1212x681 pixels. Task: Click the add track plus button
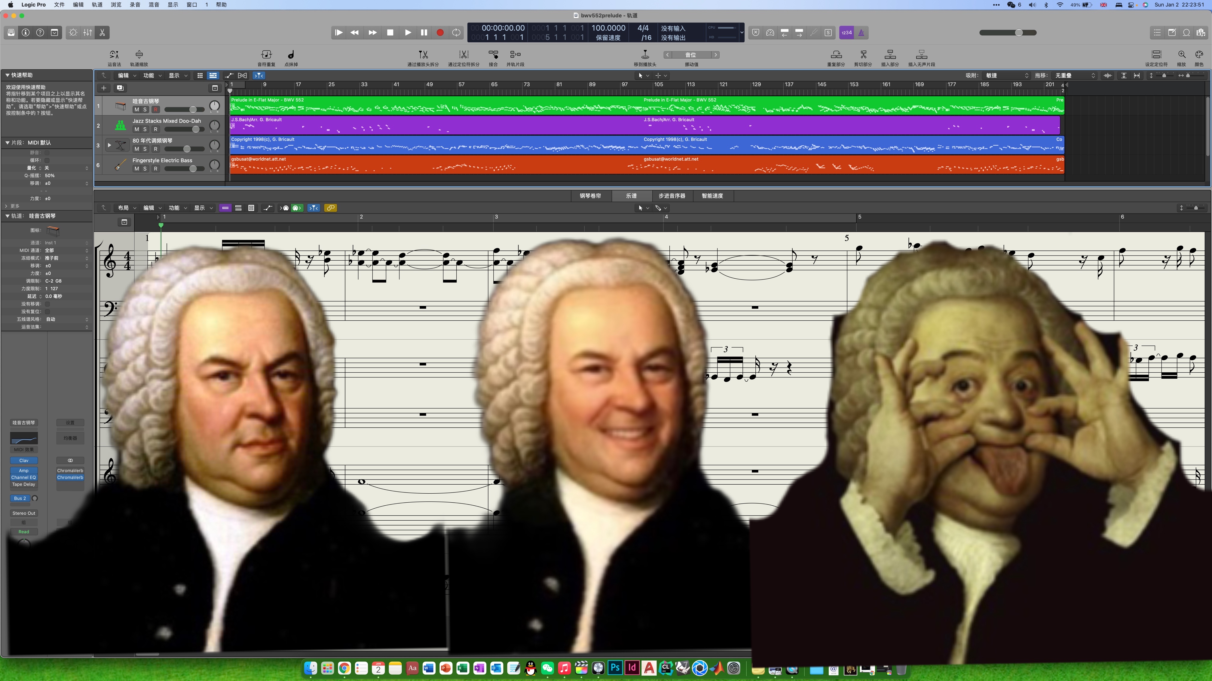(103, 88)
